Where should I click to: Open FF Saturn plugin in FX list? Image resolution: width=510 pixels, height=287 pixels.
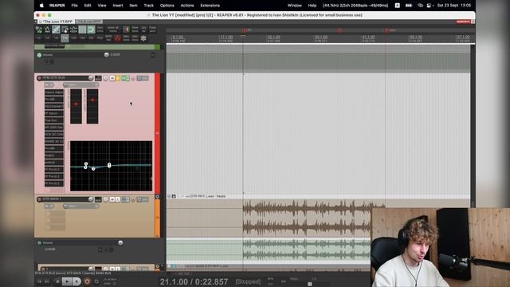pyautogui.click(x=54, y=113)
